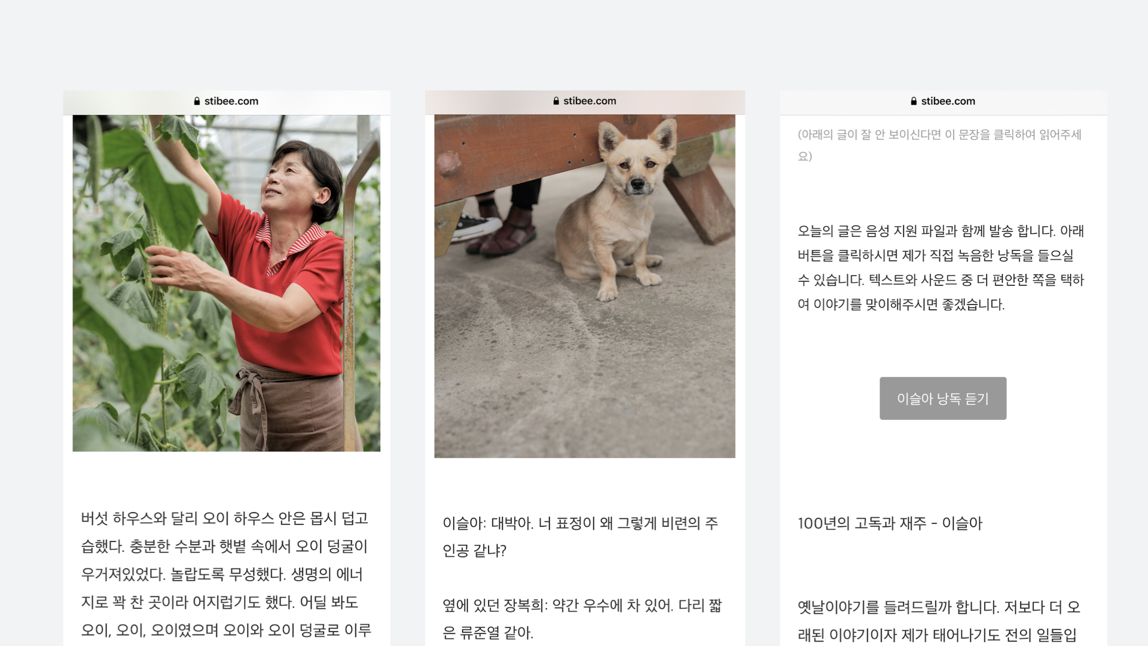Click the paragraph starting '오늘의 글은 음성 지원'
The width and height of the screenshot is (1148, 646).
[x=941, y=267]
